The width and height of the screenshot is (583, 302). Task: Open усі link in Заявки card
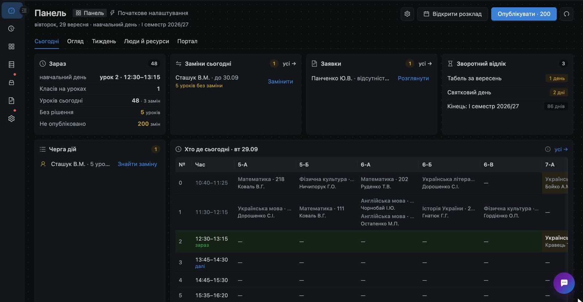425,64
